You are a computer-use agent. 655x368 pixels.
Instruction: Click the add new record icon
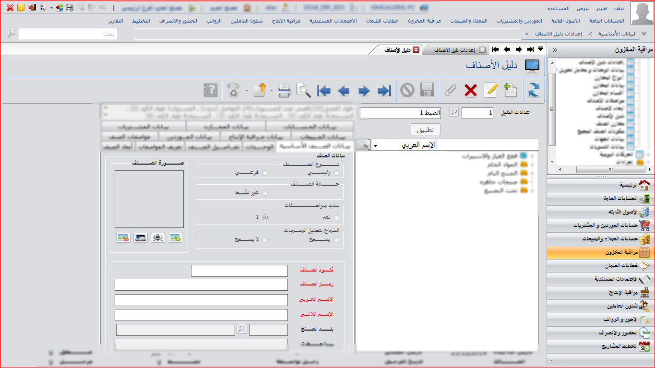point(511,90)
